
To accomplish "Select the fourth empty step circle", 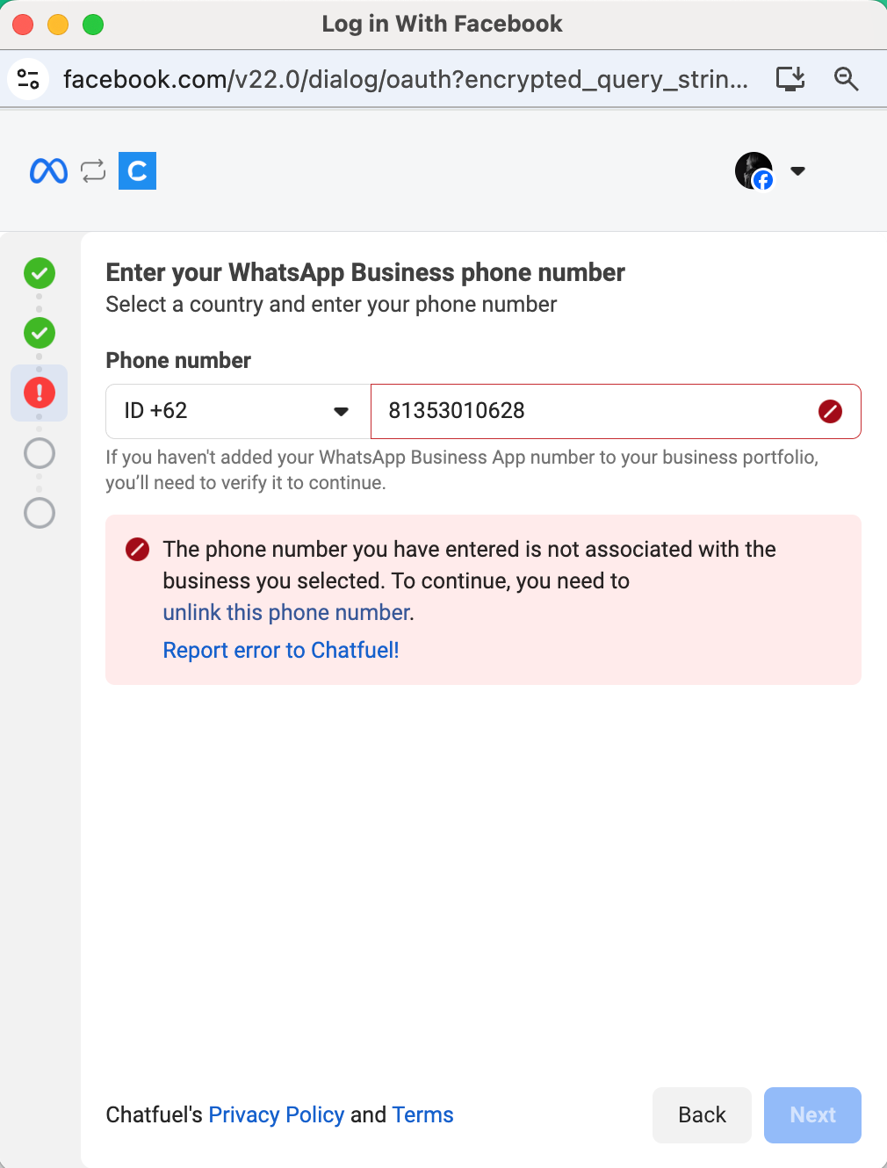I will (40, 453).
